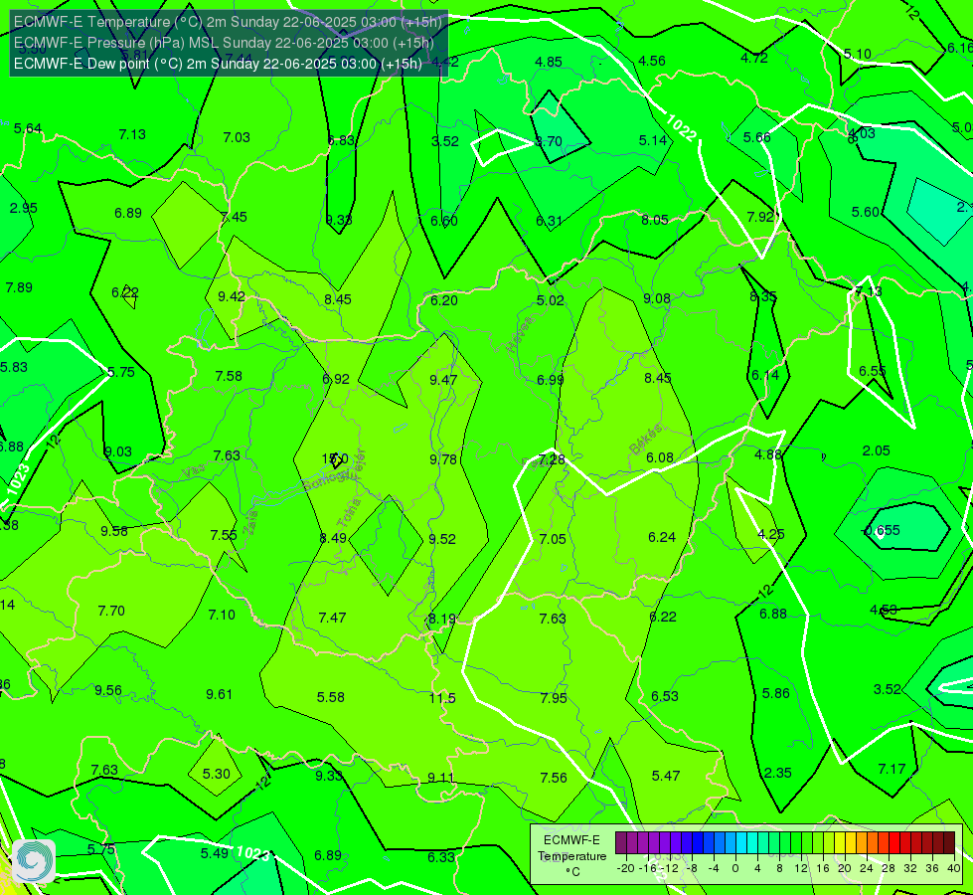This screenshot has width=973, height=895.
Task: Click the 7.56 value on the map
Action: 554,778
